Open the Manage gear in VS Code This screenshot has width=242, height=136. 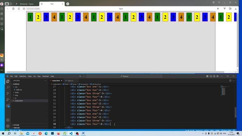(8, 126)
